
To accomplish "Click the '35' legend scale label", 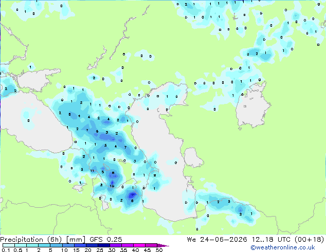I will (x=123, y=250).
